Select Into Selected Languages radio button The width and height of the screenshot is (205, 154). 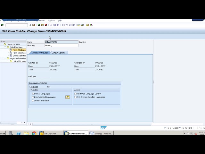point(33,97)
